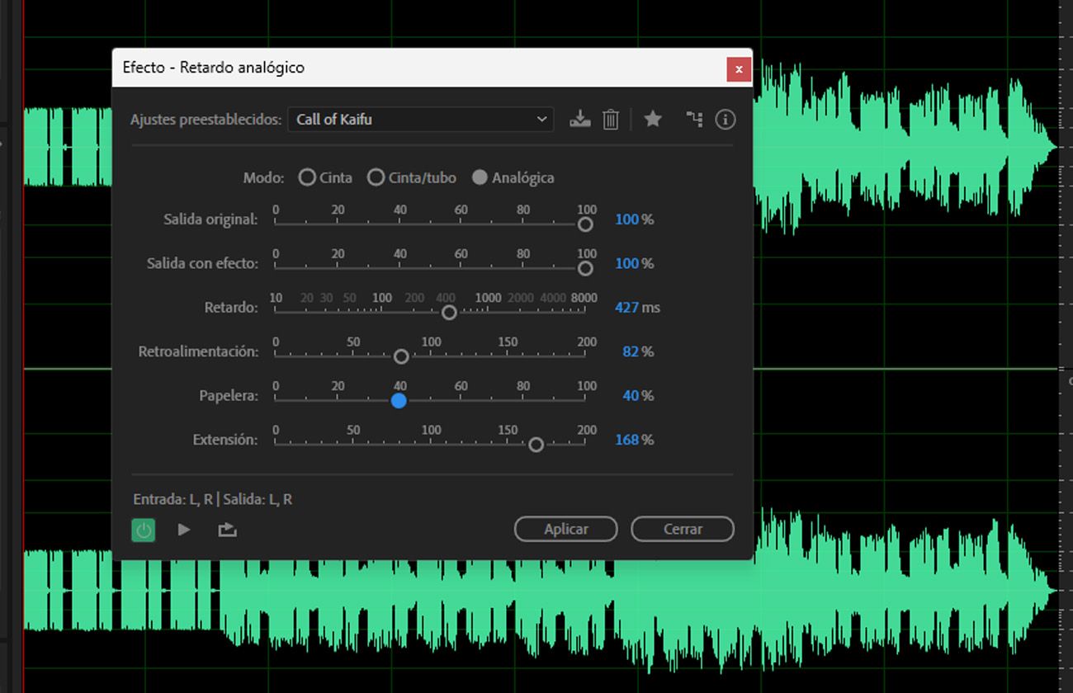Viewport: 1073px width, 693px height.
Task: Click the Salida original slider handle
Action: point(585,224)
